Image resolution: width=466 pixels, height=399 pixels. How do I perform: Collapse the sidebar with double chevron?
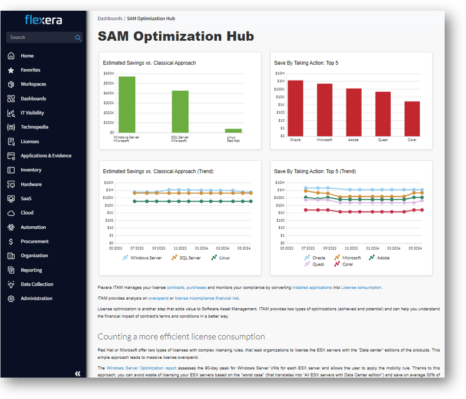click(77, 374)
